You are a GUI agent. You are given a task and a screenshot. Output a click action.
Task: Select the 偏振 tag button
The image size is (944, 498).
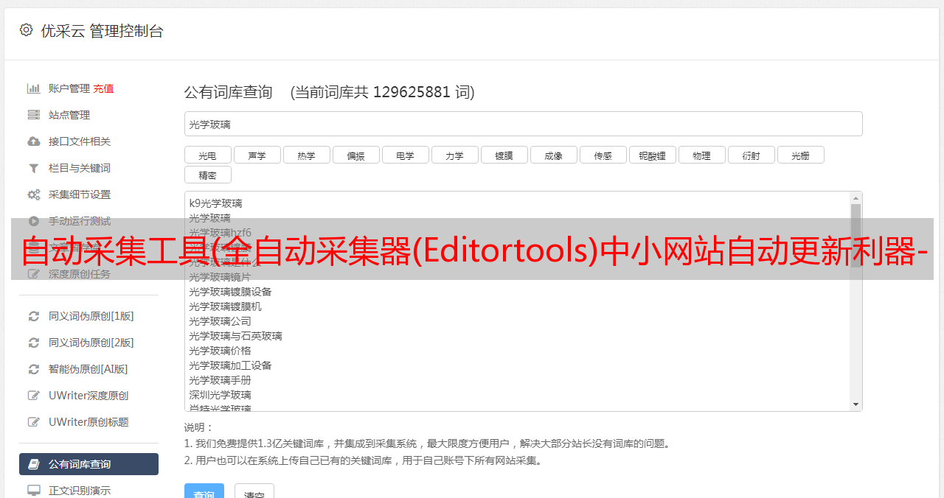click(356, 155)
